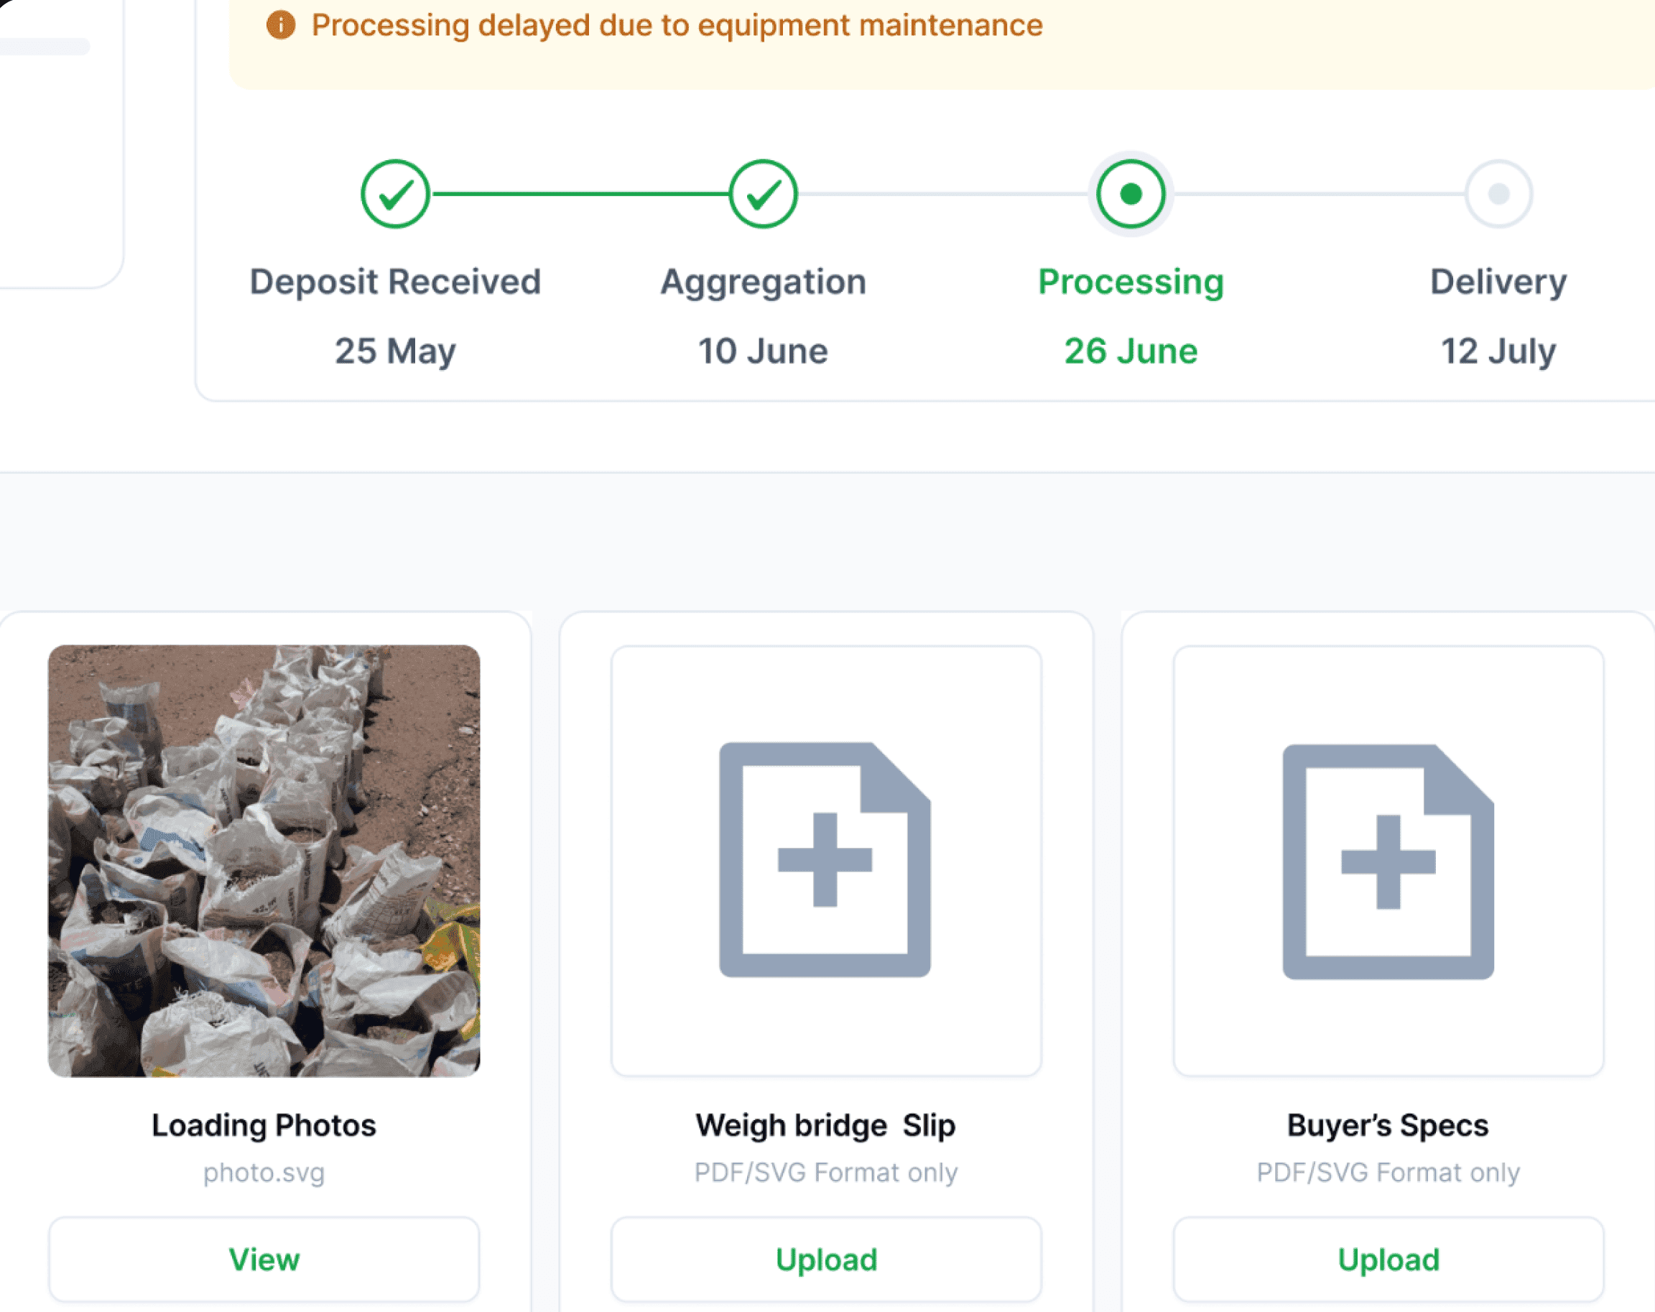Screen dimensions: 1655x1312
Task: Select the Processing stage label
Action: coord(1131,282)
